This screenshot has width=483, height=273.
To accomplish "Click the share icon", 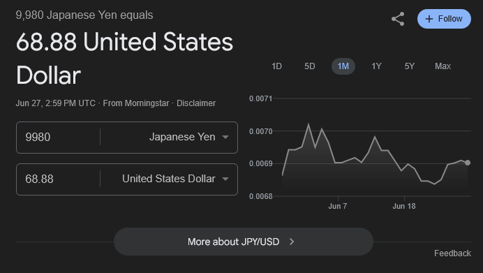I will tap(398, 19).
